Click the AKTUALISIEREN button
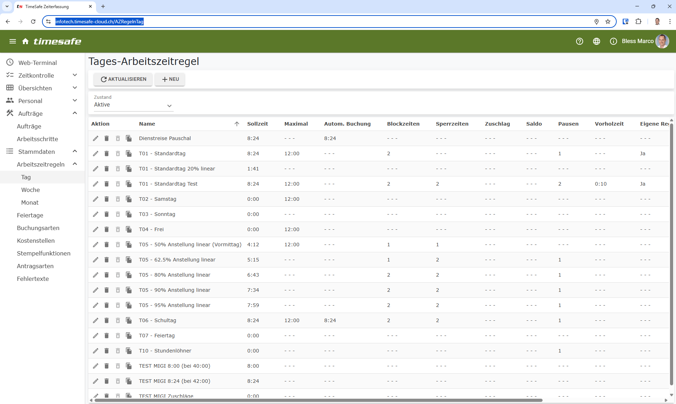676x404 pixels. [123, 79]
